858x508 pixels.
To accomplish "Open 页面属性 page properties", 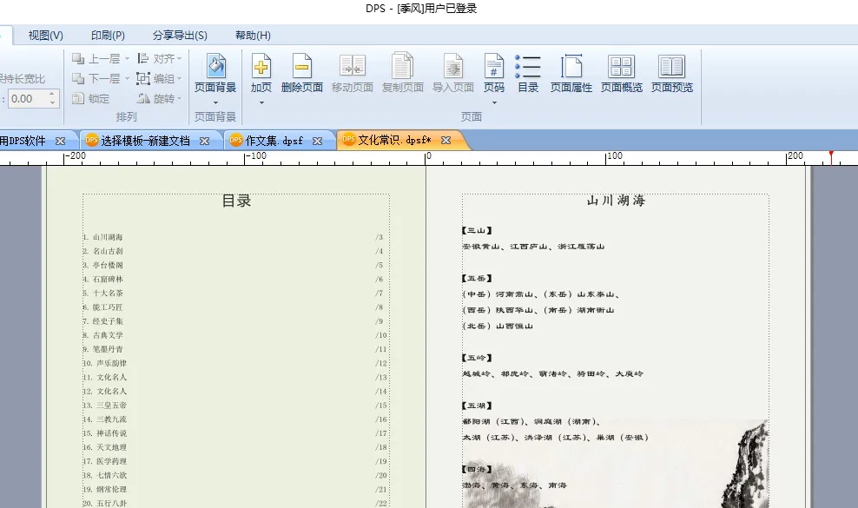I will click(571, 67).
